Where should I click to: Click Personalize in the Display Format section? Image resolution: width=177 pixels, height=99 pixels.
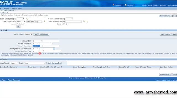tap(56, 63)
